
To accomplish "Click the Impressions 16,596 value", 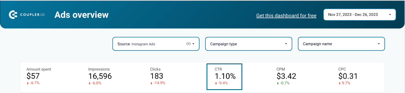I will coord(100,76).
